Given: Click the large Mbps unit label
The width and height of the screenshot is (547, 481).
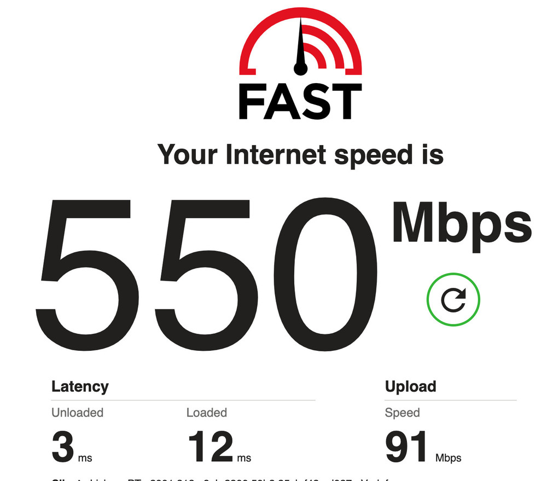Looking at the screenshot, I should pyautogui.click(x=462, y=226).
